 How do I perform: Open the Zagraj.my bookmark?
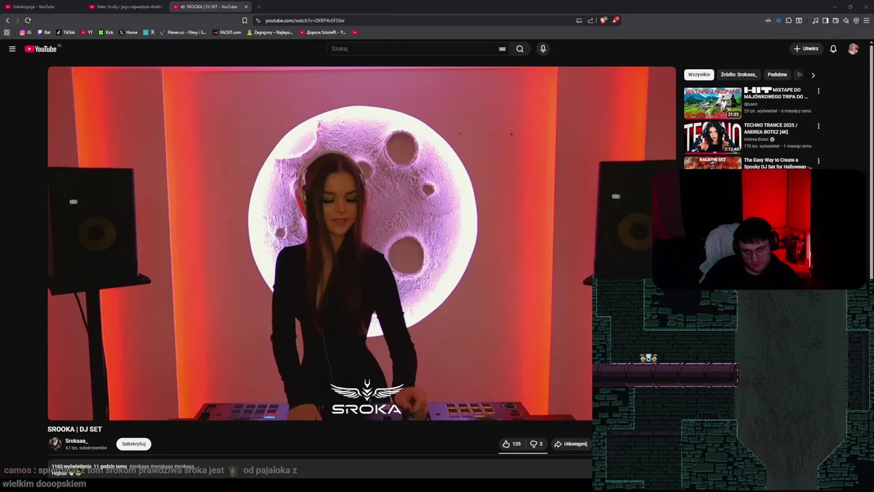pyautogui.click(x=270, y=32)
